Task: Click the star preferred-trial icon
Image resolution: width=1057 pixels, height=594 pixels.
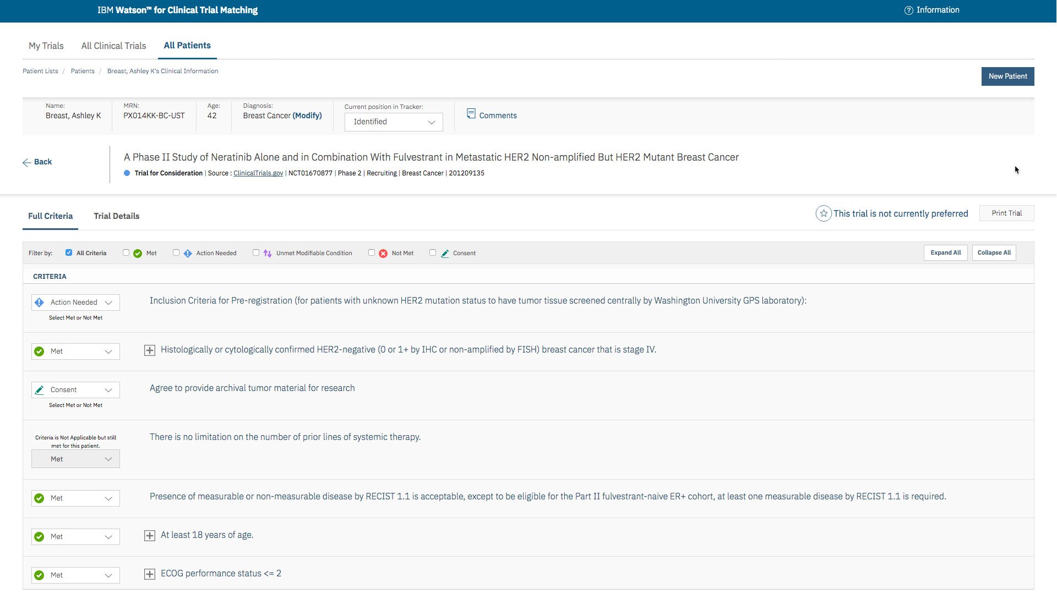Action: tap(824, 213)
